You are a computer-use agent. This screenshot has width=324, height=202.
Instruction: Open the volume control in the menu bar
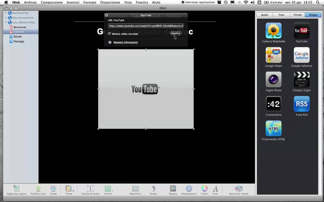pos(253,3)
